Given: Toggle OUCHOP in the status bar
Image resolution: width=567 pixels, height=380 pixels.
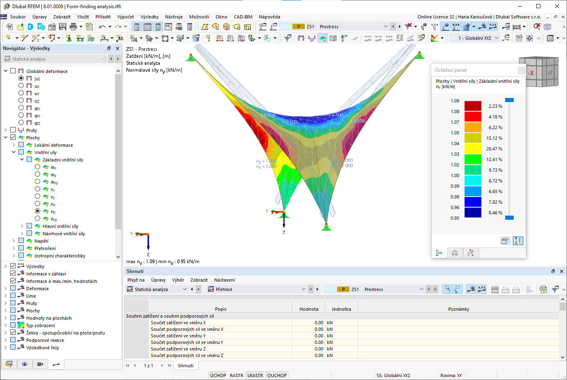Looking at the screenshot, I should coord(277,375).
